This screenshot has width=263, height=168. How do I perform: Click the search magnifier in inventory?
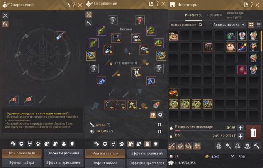(200, 25)
